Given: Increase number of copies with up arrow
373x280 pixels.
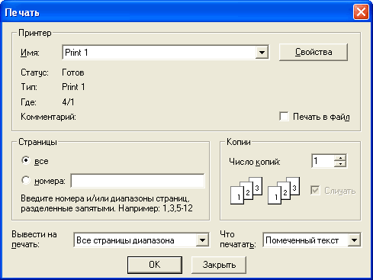Looking at the screenshot, I should tap(340, 157).
